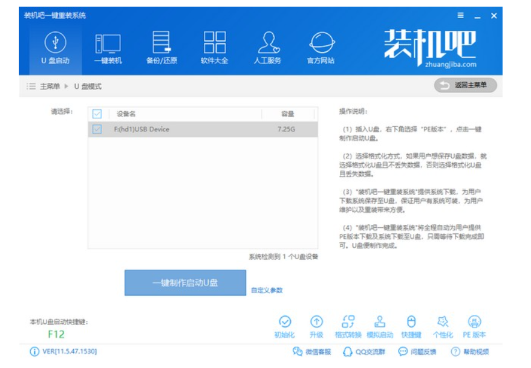Screen dimensions: 531x368
Task: Click 主菜单 in the breadcrumb
Action: pyautogui.click(x=50, y=86)
